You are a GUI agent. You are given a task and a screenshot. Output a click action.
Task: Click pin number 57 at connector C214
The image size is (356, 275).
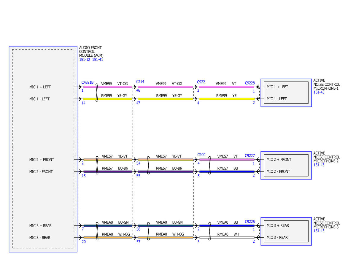tap(138, 242)
